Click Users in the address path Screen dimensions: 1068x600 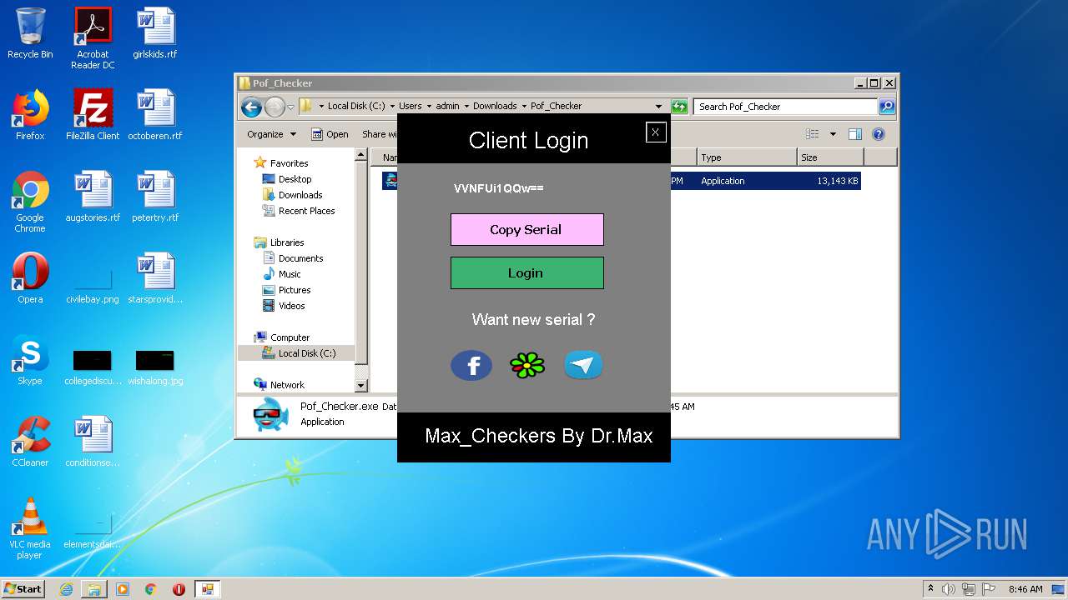click(410, 106)
